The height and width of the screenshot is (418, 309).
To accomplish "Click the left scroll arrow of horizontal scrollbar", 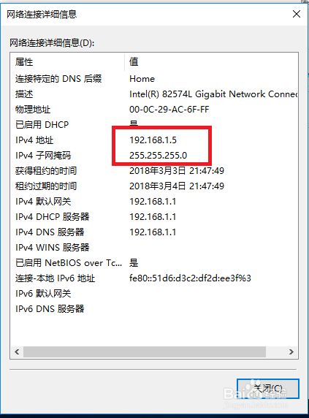I will click(17, 351).
